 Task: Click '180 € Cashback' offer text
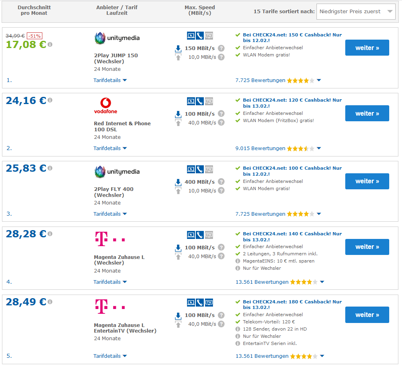point(292,305)
